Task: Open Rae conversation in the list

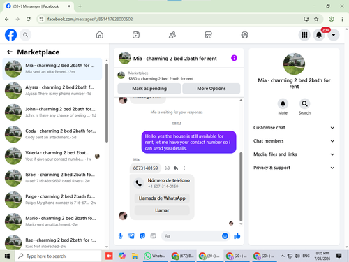Action: click(x=52, y=242)
